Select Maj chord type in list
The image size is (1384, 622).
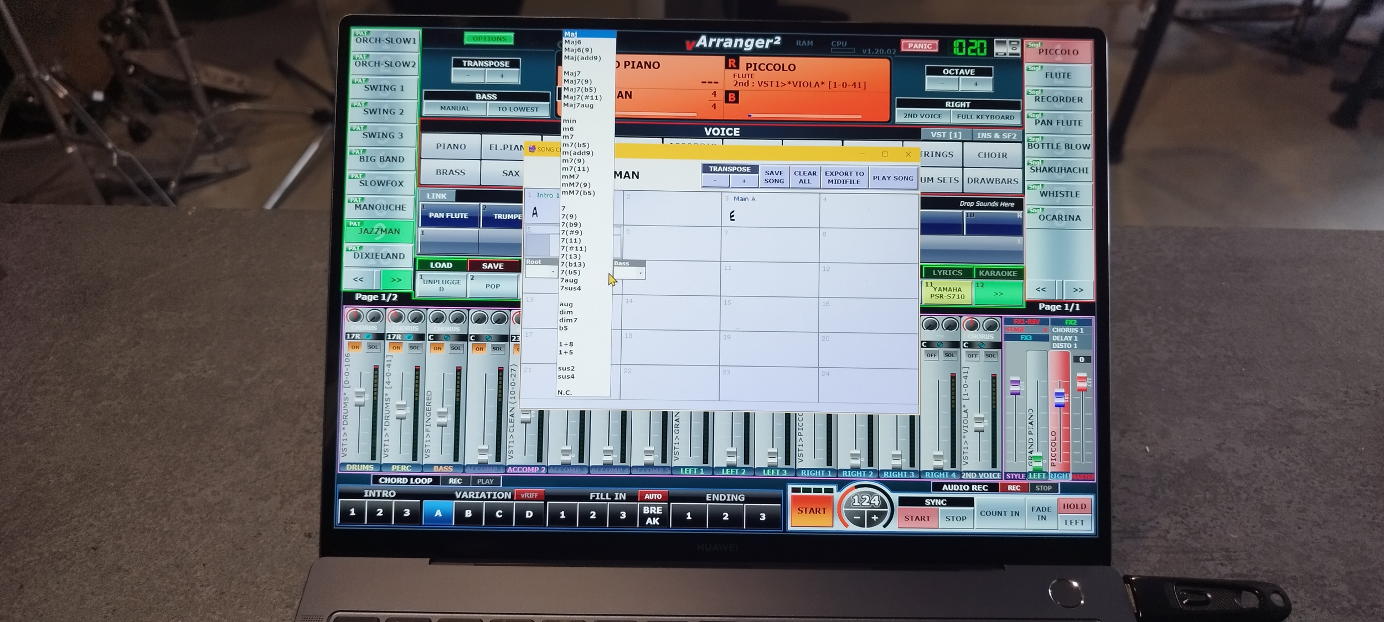[x=589, y=34]
